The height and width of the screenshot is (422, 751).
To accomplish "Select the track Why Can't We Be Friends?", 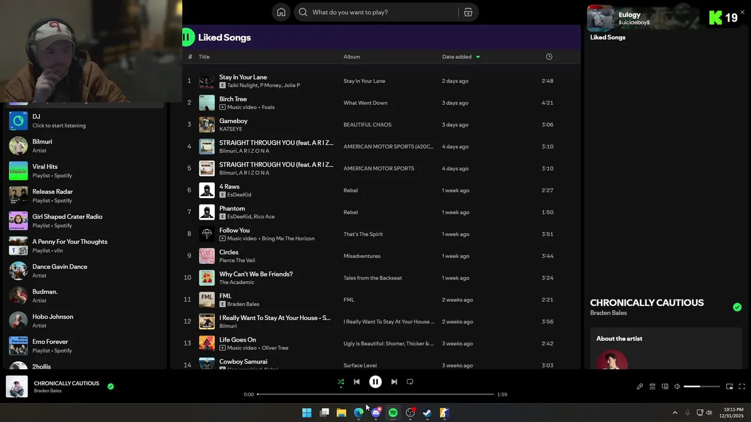I will [x=256, y=274].
